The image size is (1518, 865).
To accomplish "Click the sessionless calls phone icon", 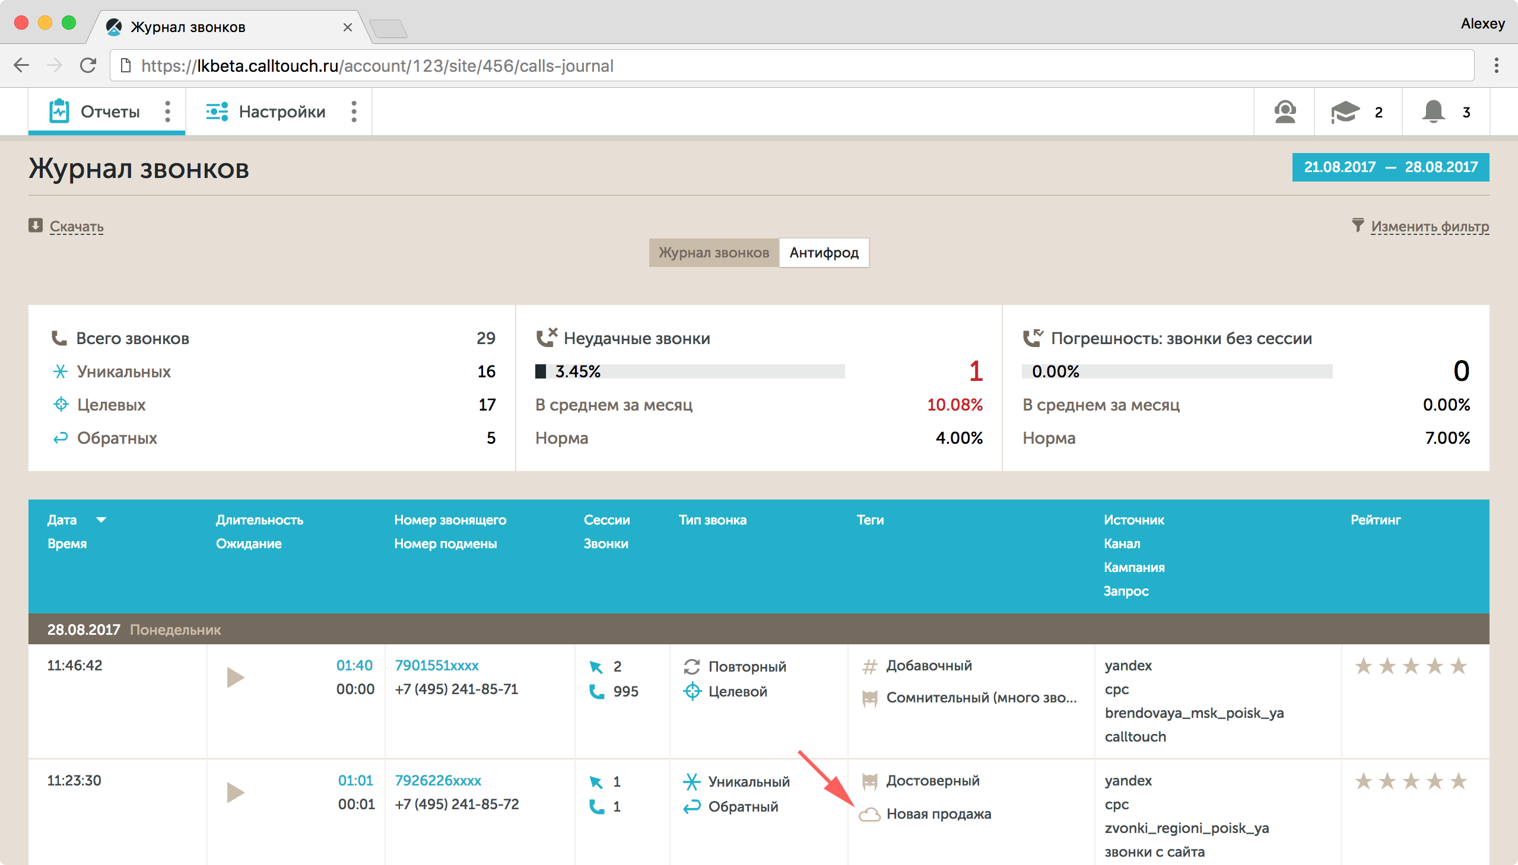I will click(x=1033, y=337).
